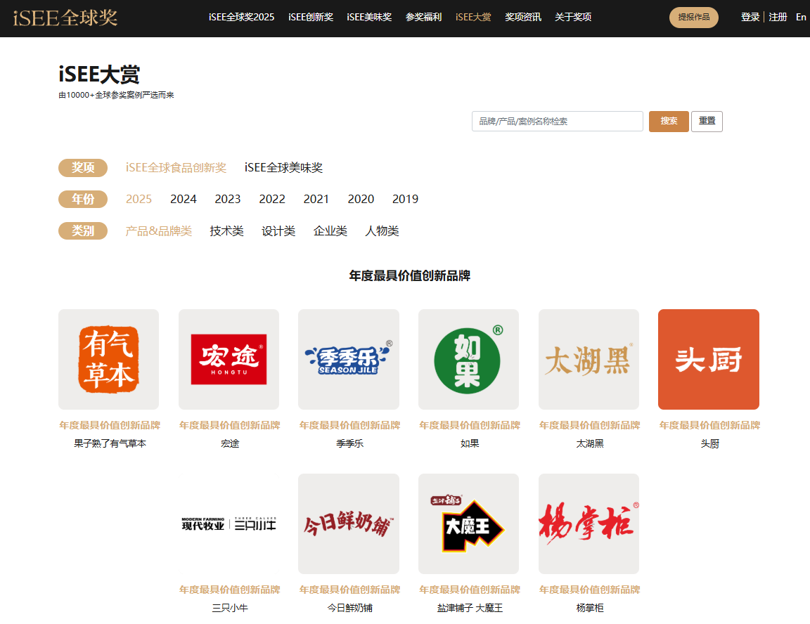
Task: Focus the 品牌/产品/案例名称检索 search field
Action: (x=558, y=122)
